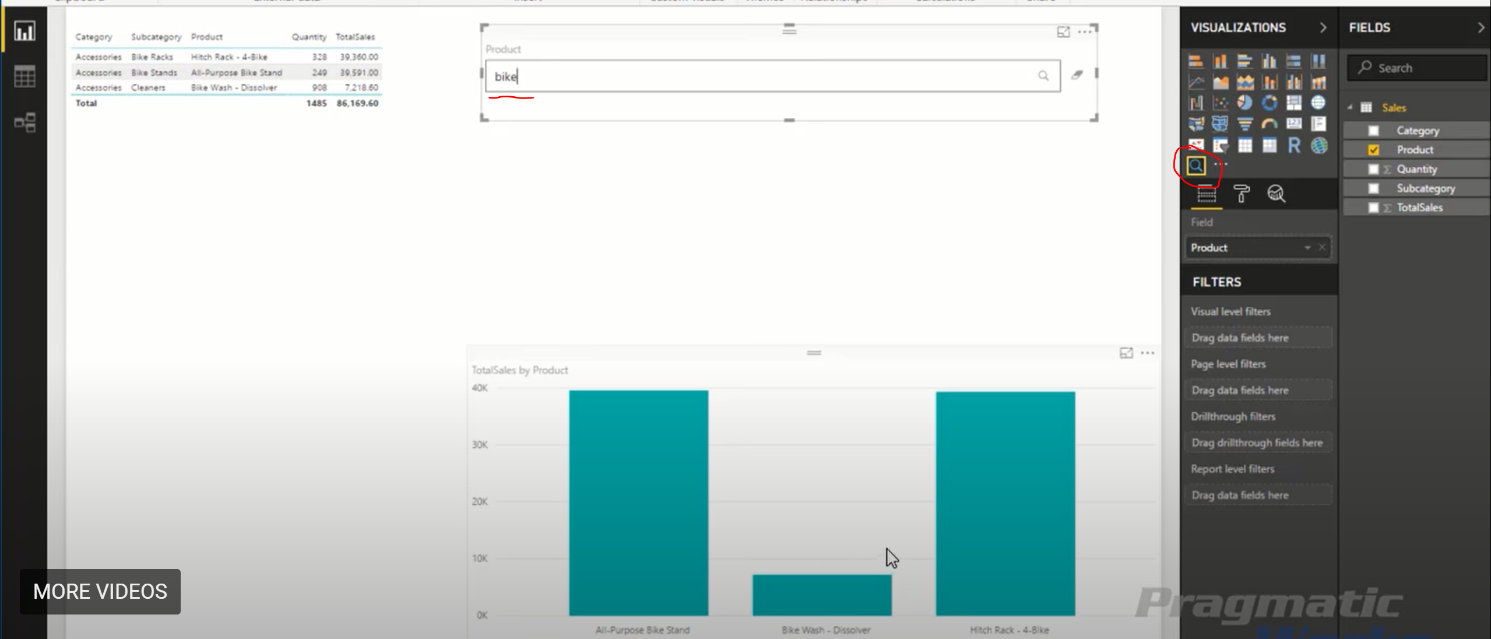Switch to the Analytics tab
The width and height of the screenshot is (1491, 639).
[x=1276, y=194]
